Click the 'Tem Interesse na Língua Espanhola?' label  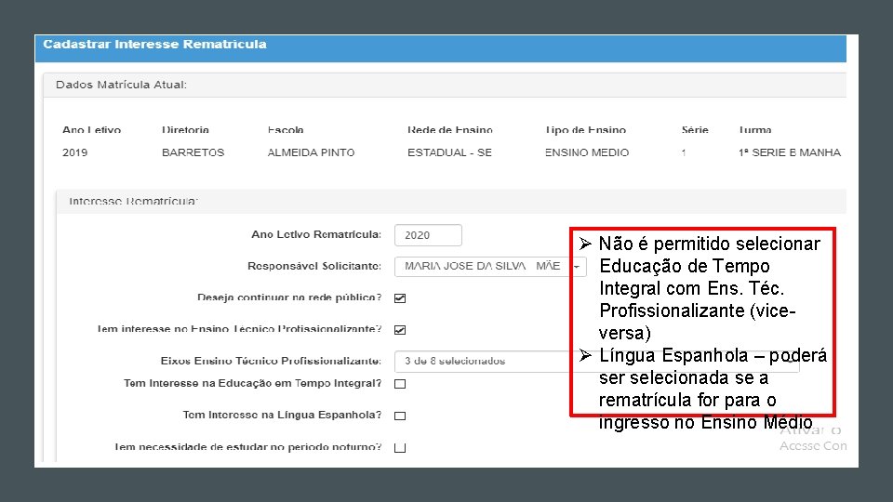coord(282,415)
